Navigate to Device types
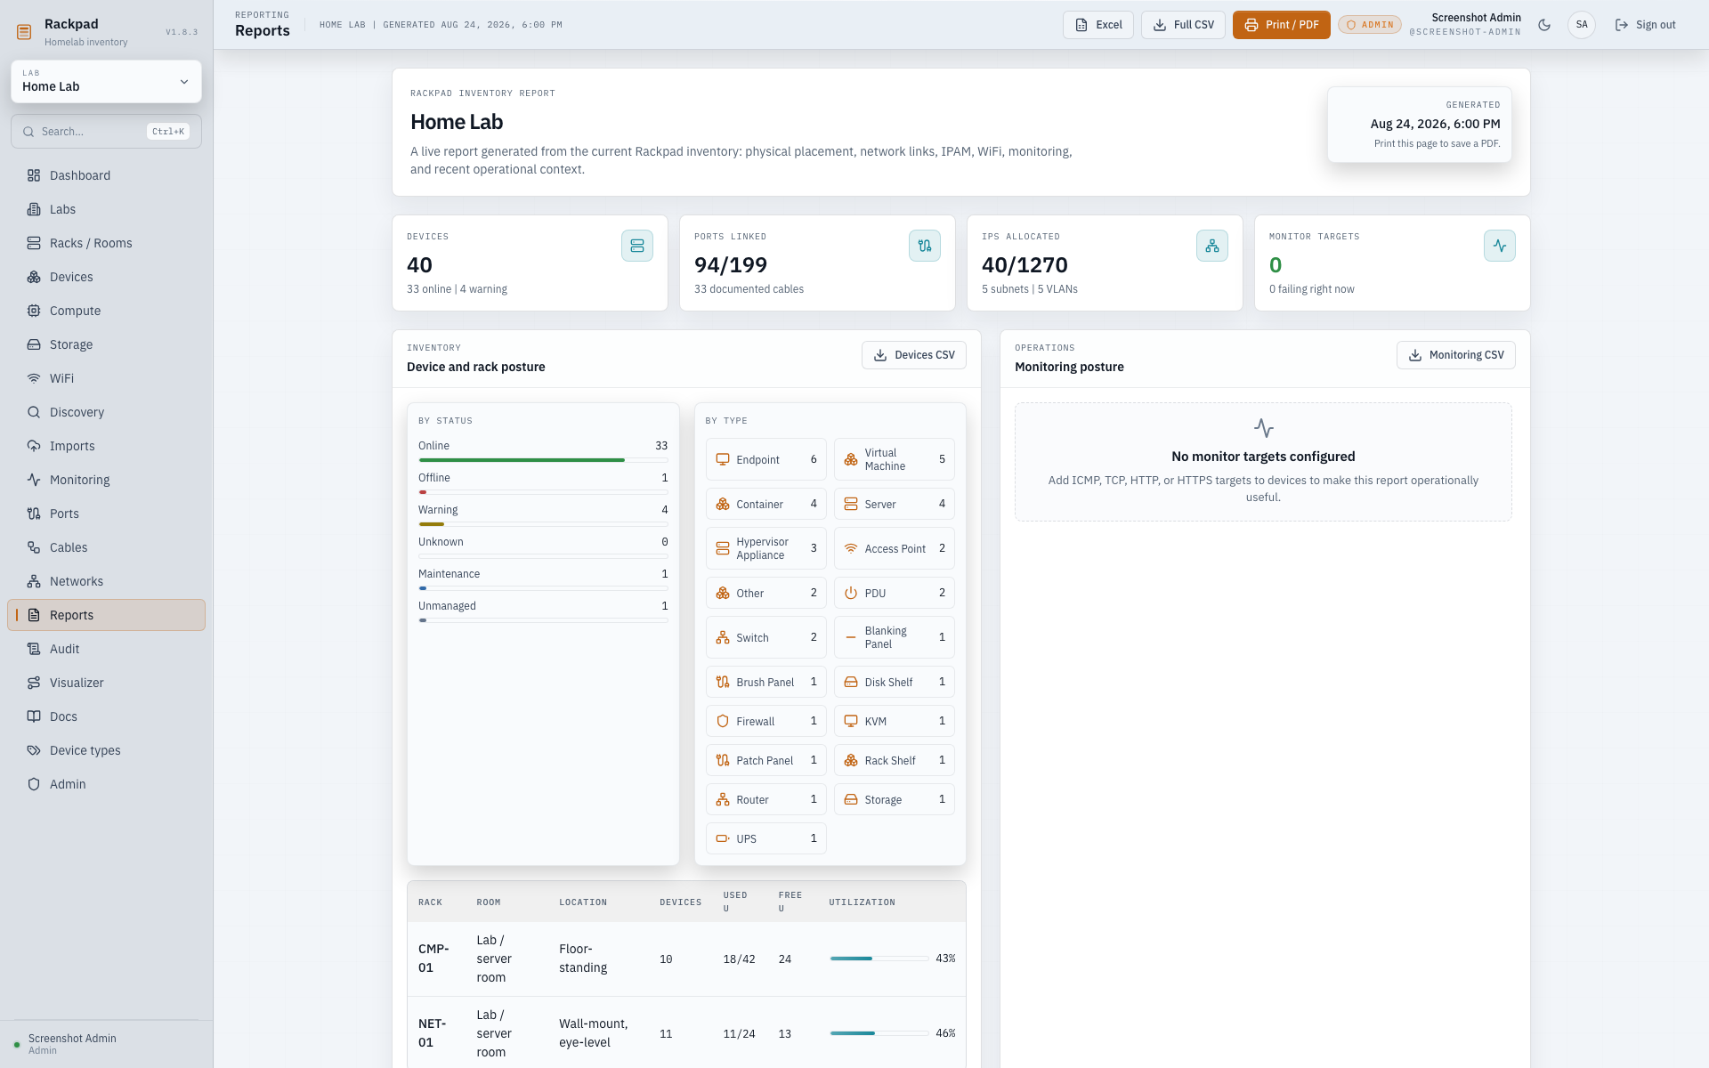 (x=106, y=750)
